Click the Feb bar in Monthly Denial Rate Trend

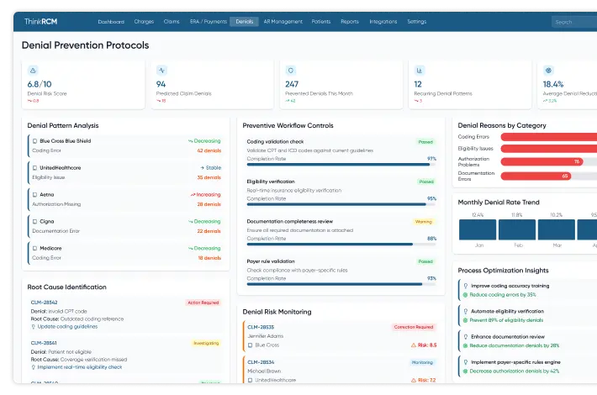[x=517, y=229]
